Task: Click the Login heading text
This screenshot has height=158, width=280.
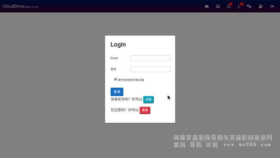Action: (x=118, y=45)
